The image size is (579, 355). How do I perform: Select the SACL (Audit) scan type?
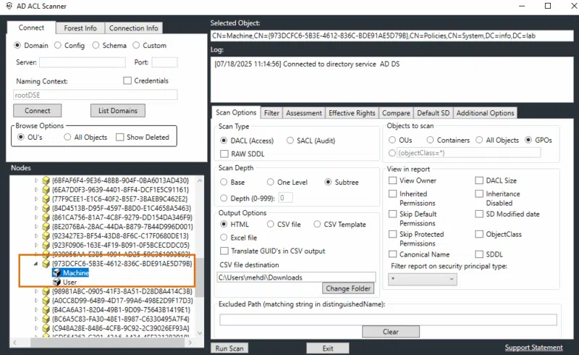[x=291, y=141]
